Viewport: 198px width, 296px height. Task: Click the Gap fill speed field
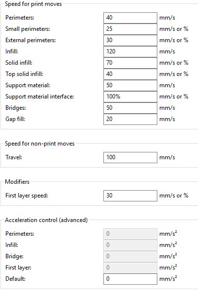tap(130, 119)
